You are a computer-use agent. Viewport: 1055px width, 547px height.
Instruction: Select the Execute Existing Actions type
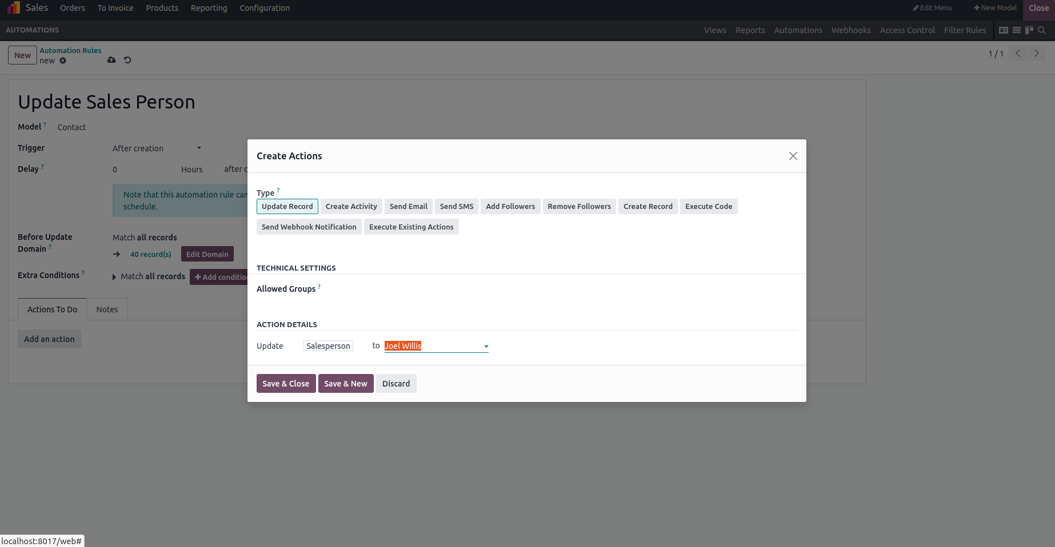(x=411, y=227)
